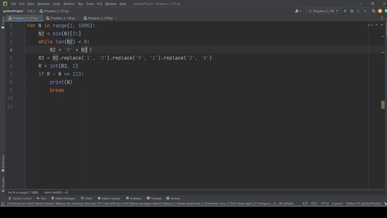Click the Python 3.9 interpreter selector
This screenshot has height=218, width=387.
click(x=363, y=203)
